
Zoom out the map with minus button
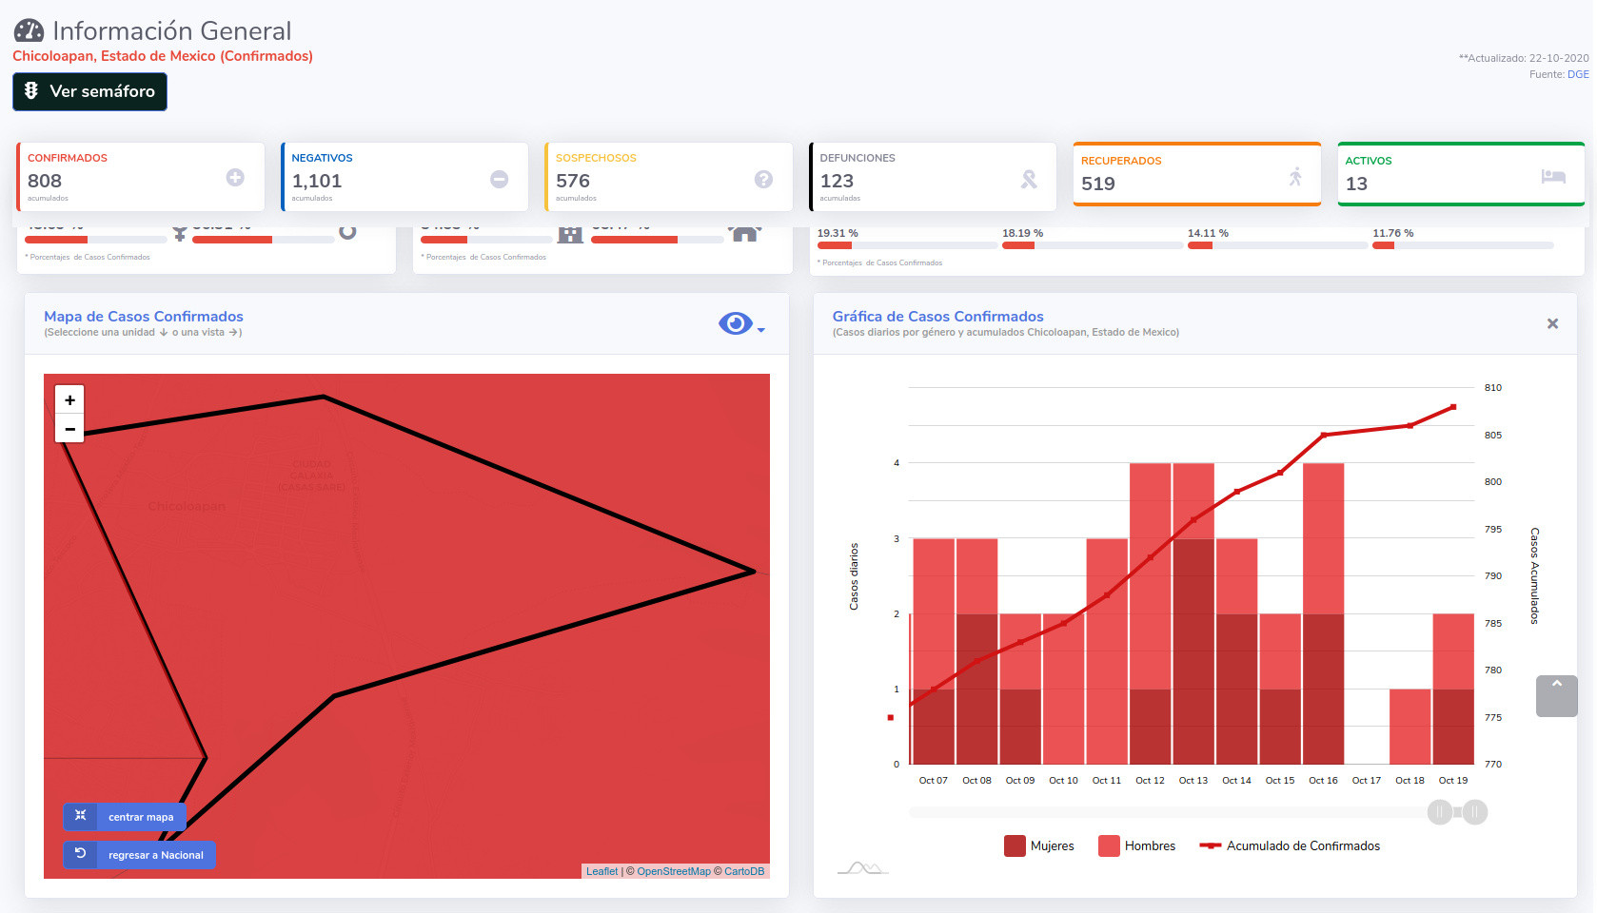[x=69, y=429]
